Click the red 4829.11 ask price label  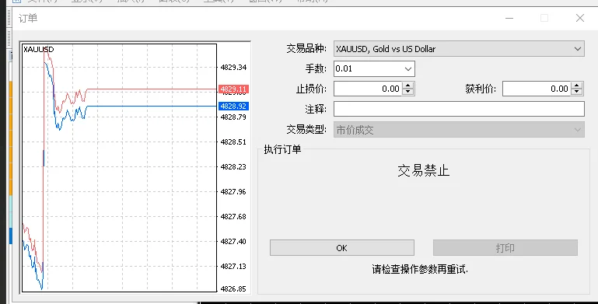tap(233, 89)
